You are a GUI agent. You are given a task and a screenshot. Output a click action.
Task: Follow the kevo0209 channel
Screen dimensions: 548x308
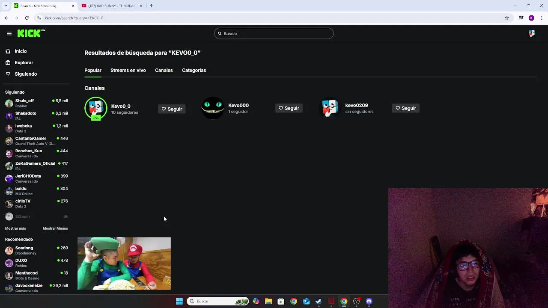pos(405,108)
